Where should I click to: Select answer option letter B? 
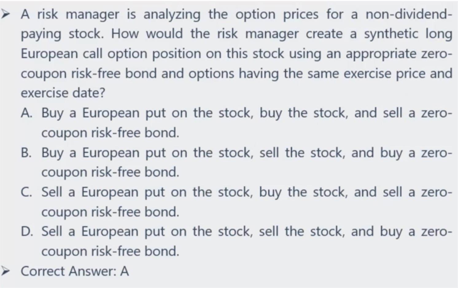click(26, 153)
